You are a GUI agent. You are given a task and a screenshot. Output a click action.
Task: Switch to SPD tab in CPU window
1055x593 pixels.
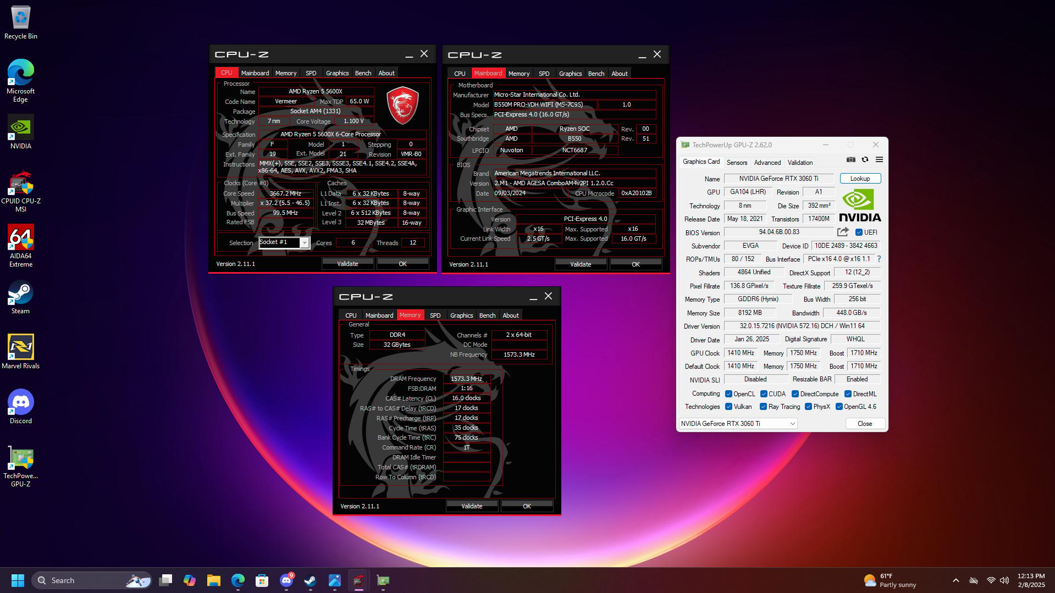(311, 73)
